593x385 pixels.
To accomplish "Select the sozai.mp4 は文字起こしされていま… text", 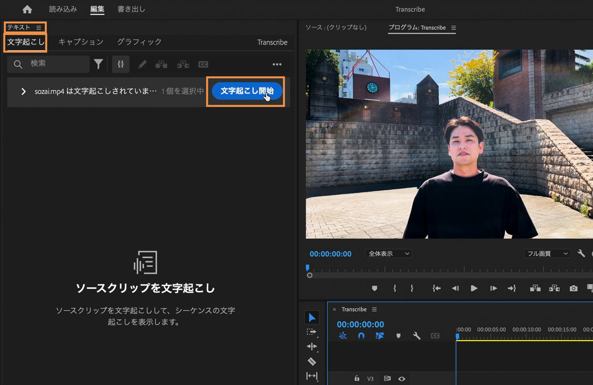I will coord(95,91).
